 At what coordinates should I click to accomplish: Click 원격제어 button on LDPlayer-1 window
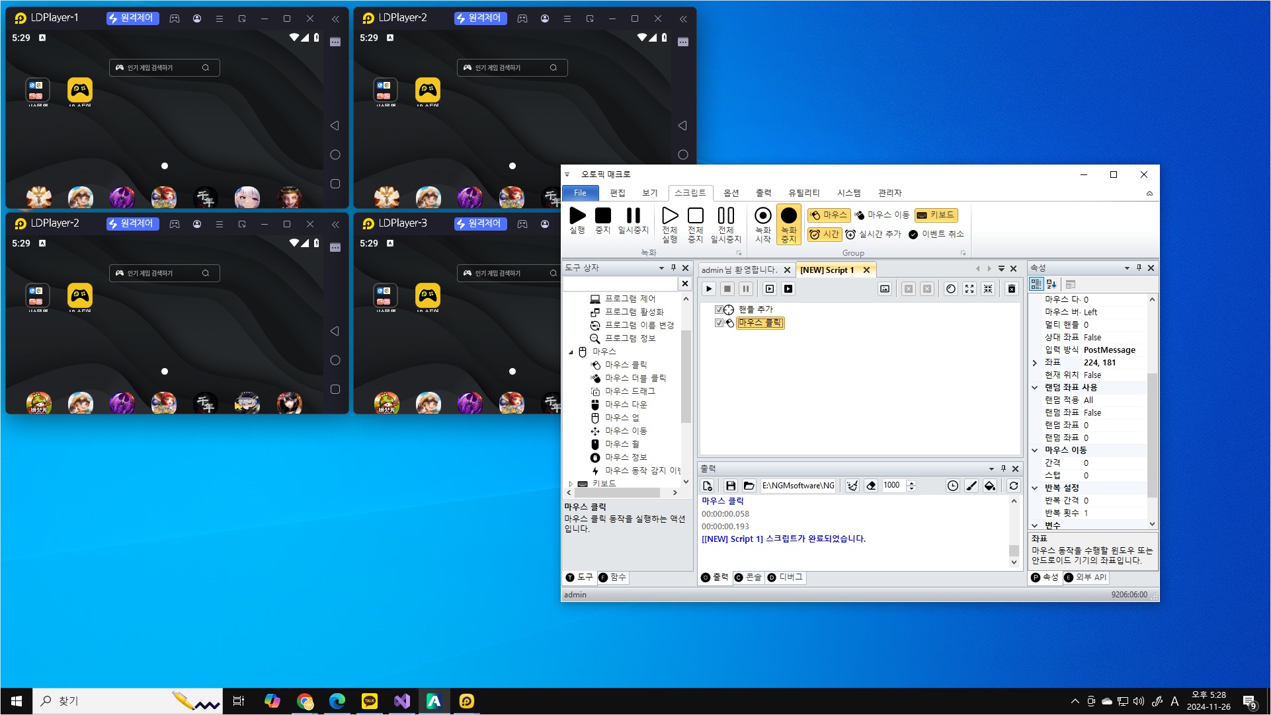point(132,19)
